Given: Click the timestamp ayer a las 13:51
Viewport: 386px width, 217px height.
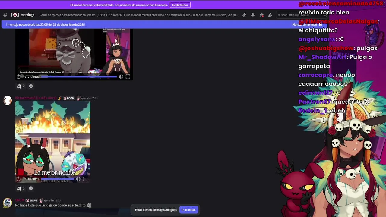Looking at the screenshot, I should point(89,98).
